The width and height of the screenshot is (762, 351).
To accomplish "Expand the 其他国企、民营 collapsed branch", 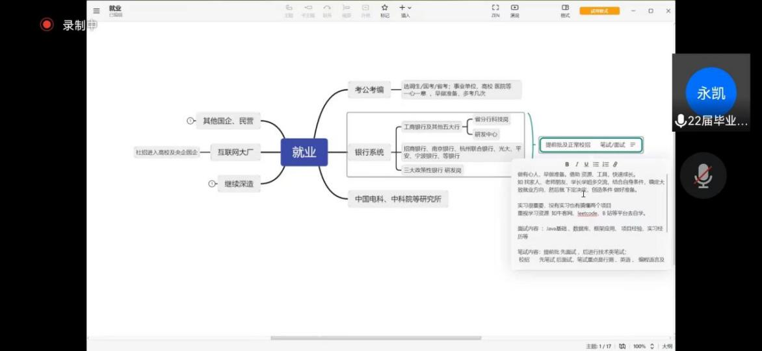I will [190, 121].
